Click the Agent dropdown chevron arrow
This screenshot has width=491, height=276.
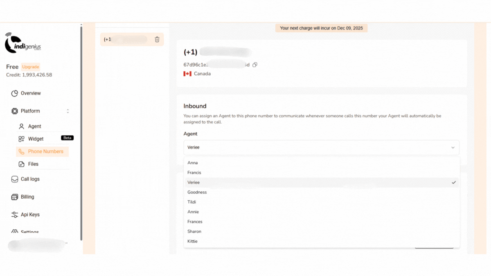[x=453, y=148]
